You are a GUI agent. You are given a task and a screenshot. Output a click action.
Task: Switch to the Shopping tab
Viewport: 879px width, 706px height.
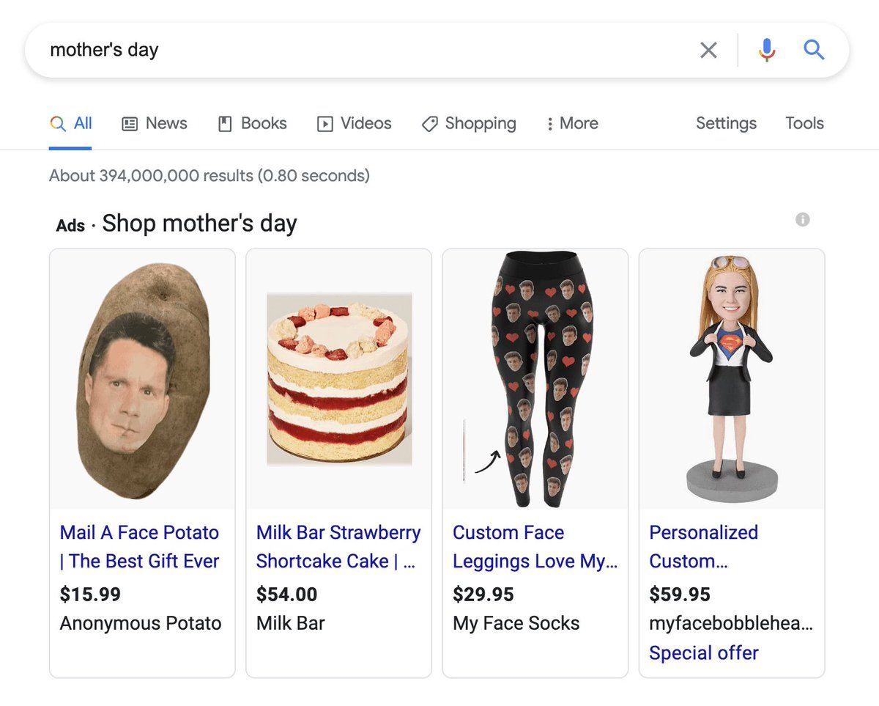469,123
